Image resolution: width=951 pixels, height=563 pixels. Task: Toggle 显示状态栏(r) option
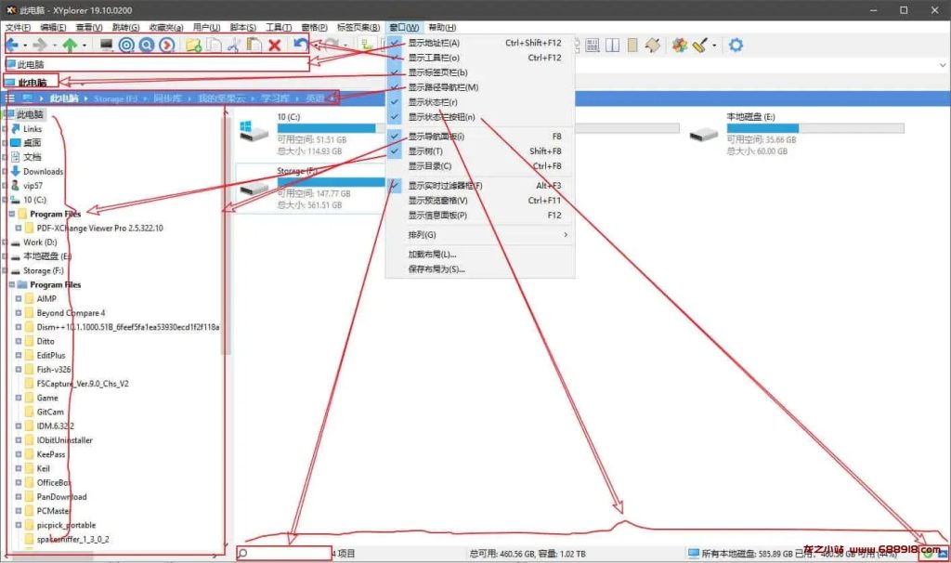coord(480,102)
